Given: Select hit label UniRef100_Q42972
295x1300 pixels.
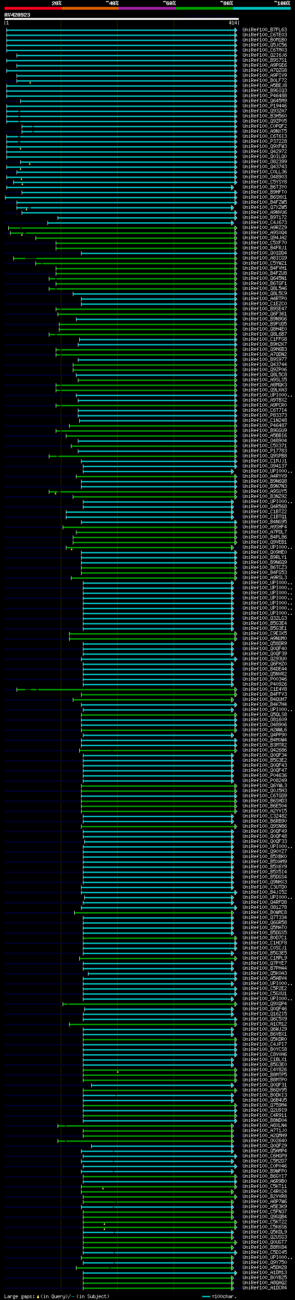Looking at the screenshot, I should (265, 151).
